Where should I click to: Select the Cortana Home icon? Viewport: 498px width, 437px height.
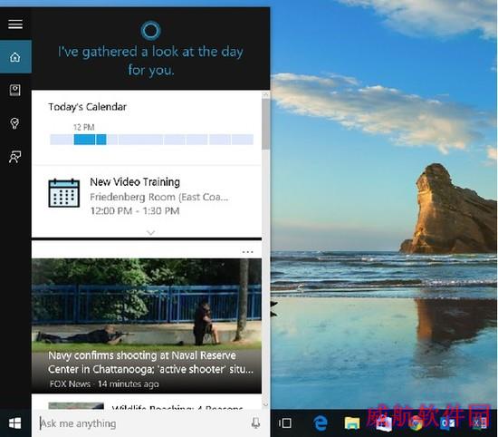[x=15, y=57]
